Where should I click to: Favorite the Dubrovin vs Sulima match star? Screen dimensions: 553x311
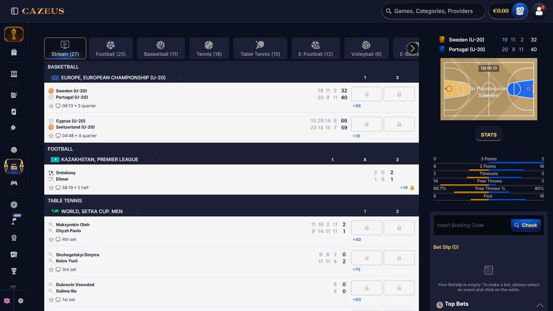tap(51, 300)
